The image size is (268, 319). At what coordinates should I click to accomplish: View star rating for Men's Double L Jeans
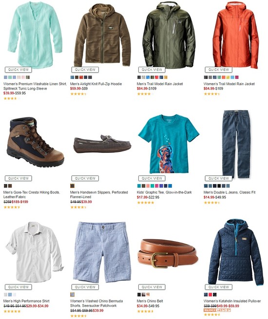point(211,203)
